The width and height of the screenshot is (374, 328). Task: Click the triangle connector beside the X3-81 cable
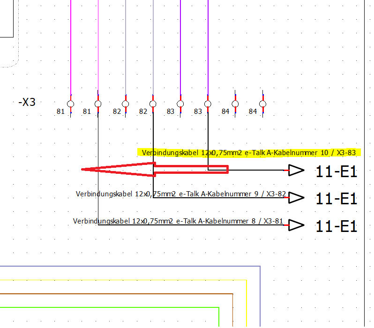[296, 226]
